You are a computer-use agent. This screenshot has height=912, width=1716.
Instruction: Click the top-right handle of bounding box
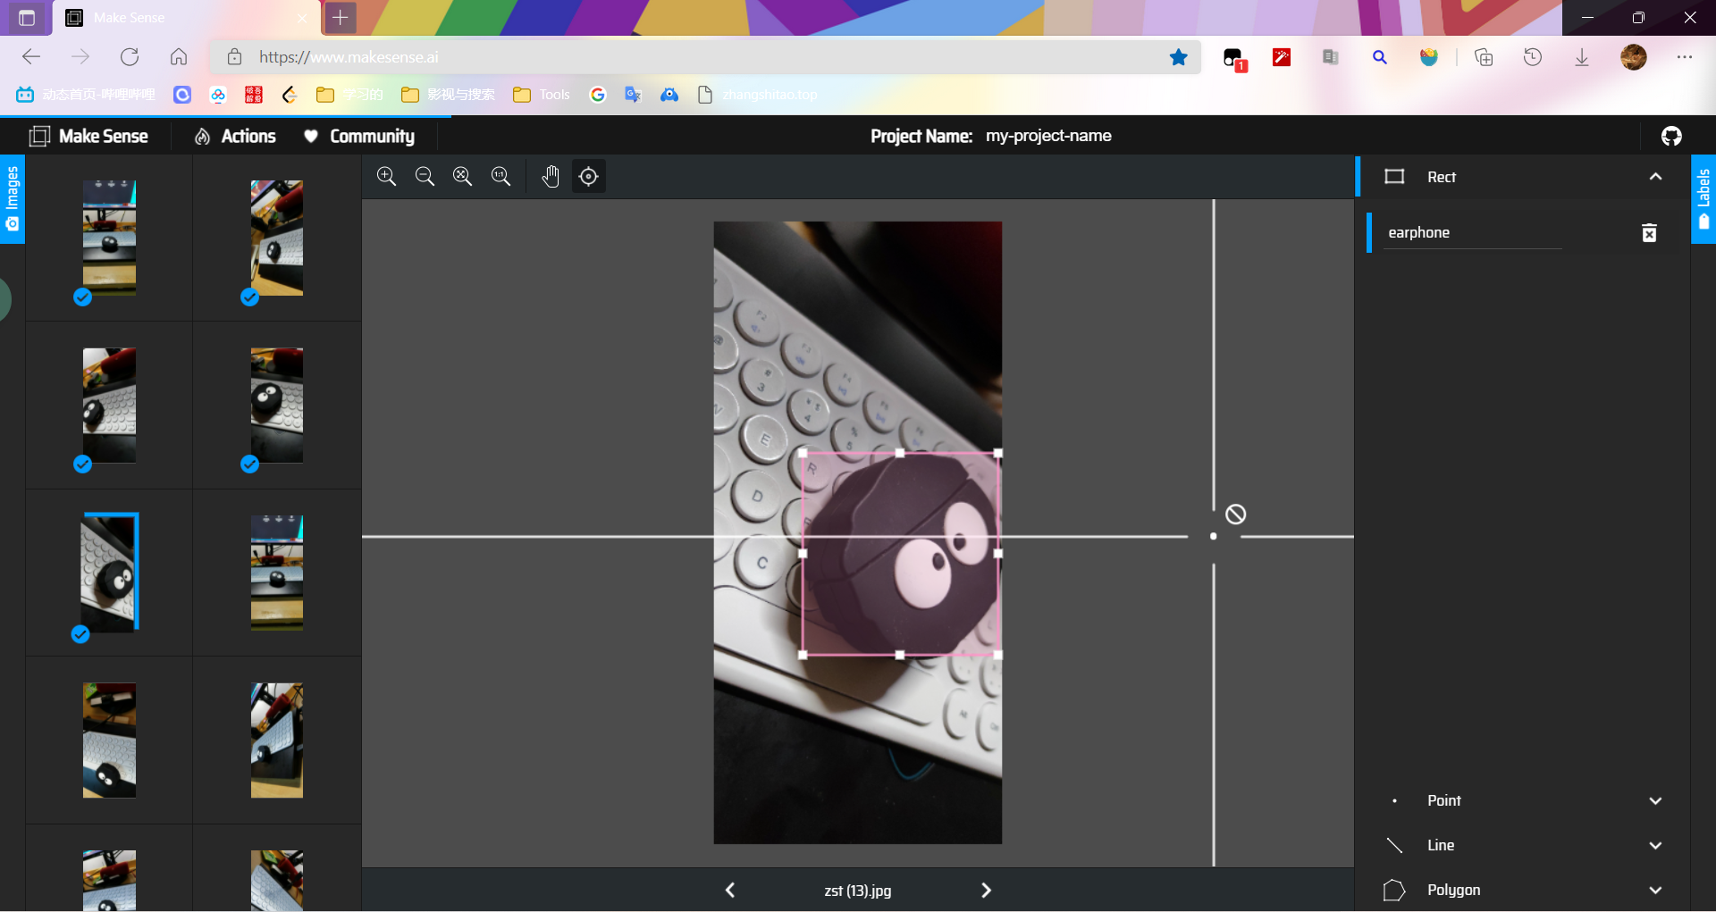tap(997, 453)
